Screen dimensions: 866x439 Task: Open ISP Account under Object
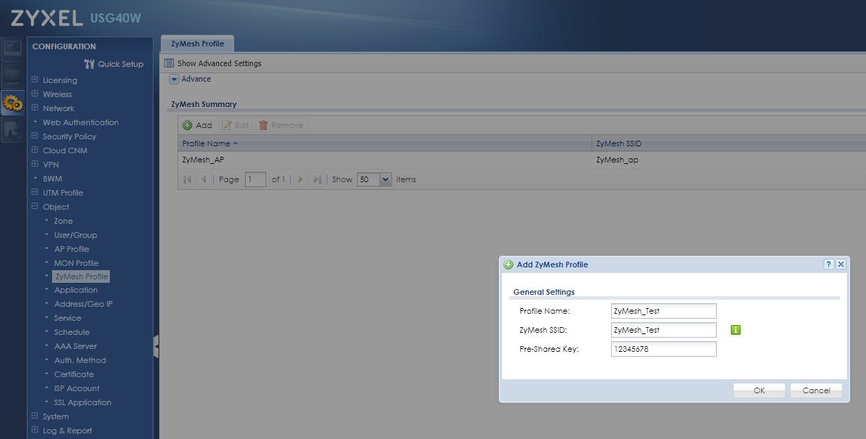77,388
